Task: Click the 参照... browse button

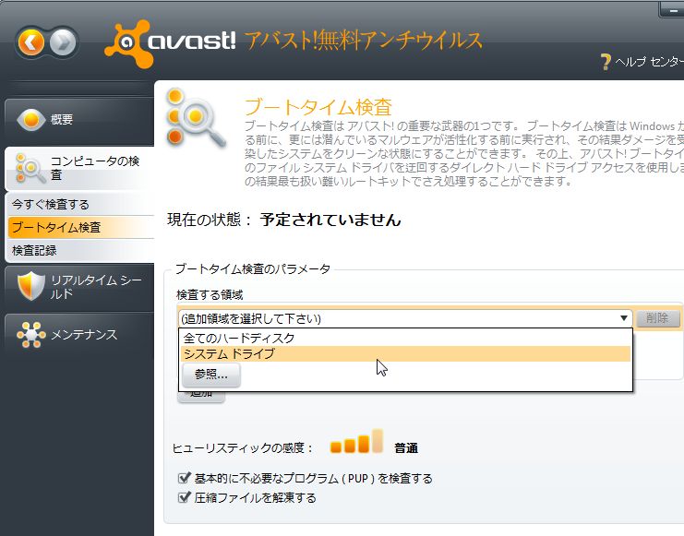Action: click(x=211, y=375)
